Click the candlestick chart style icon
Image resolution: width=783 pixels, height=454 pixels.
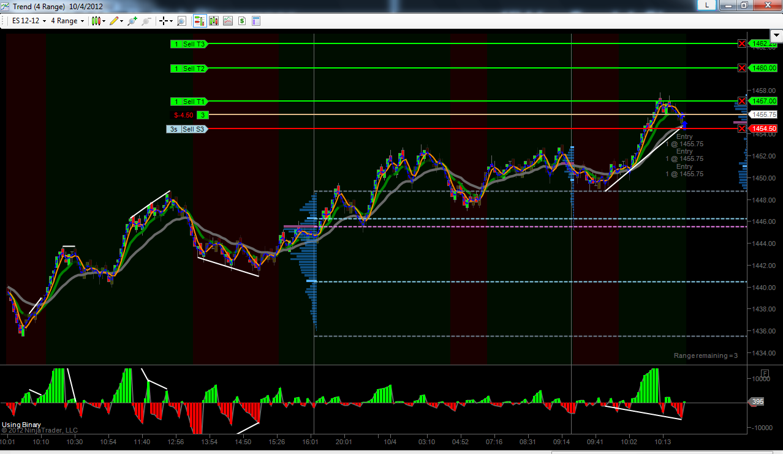(96, 21)
